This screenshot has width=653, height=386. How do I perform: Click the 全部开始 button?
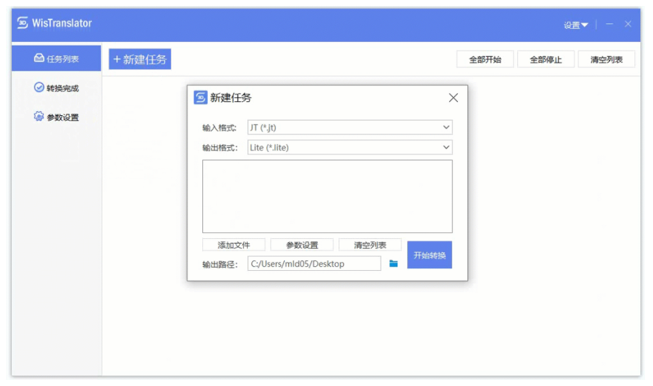click(x=485, y=59)
